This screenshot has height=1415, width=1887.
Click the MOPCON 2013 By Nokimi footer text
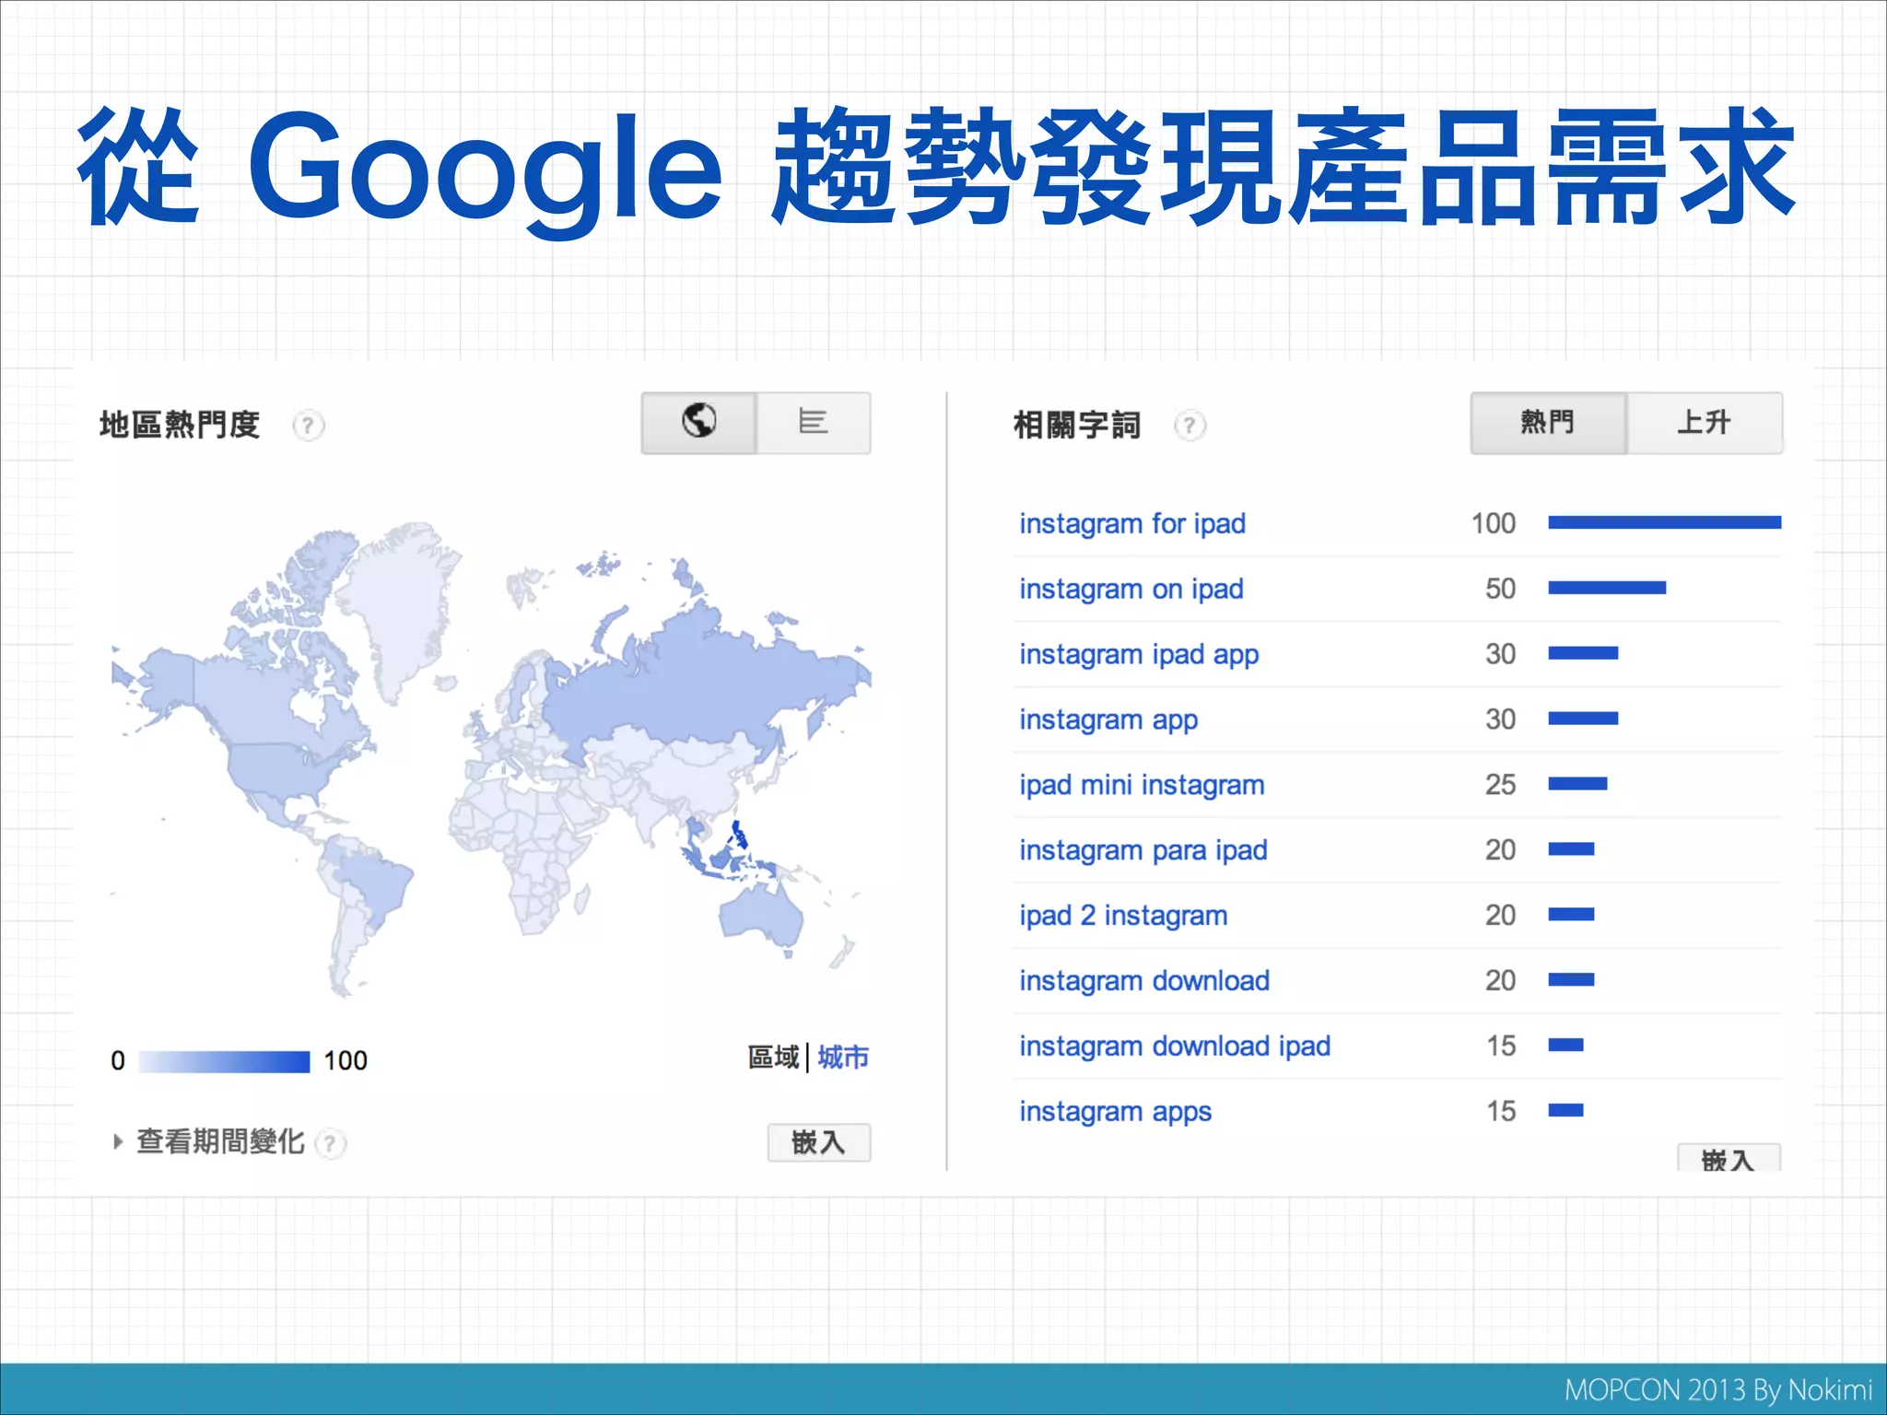[1718, 1390]
